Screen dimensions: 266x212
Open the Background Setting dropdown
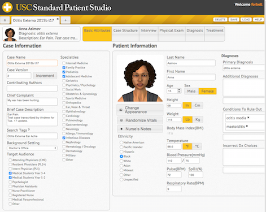32,148
